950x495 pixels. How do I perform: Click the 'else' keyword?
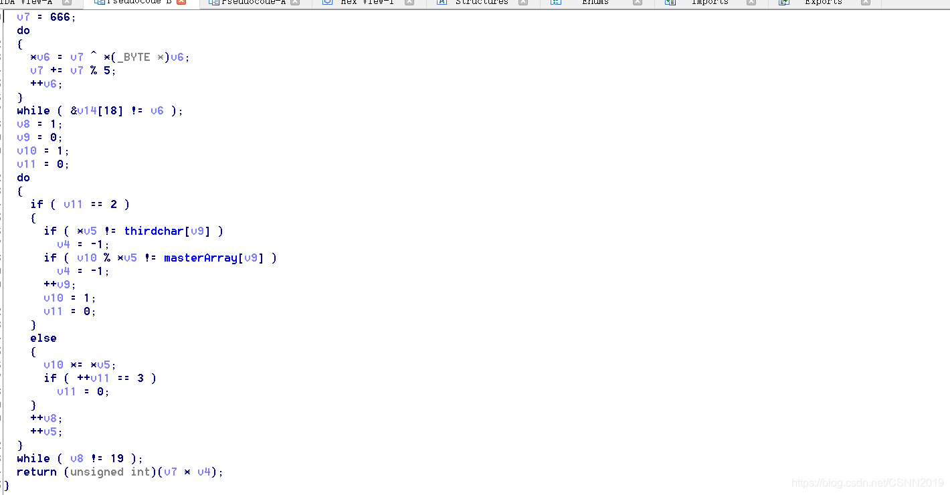(x=43, y=338)
